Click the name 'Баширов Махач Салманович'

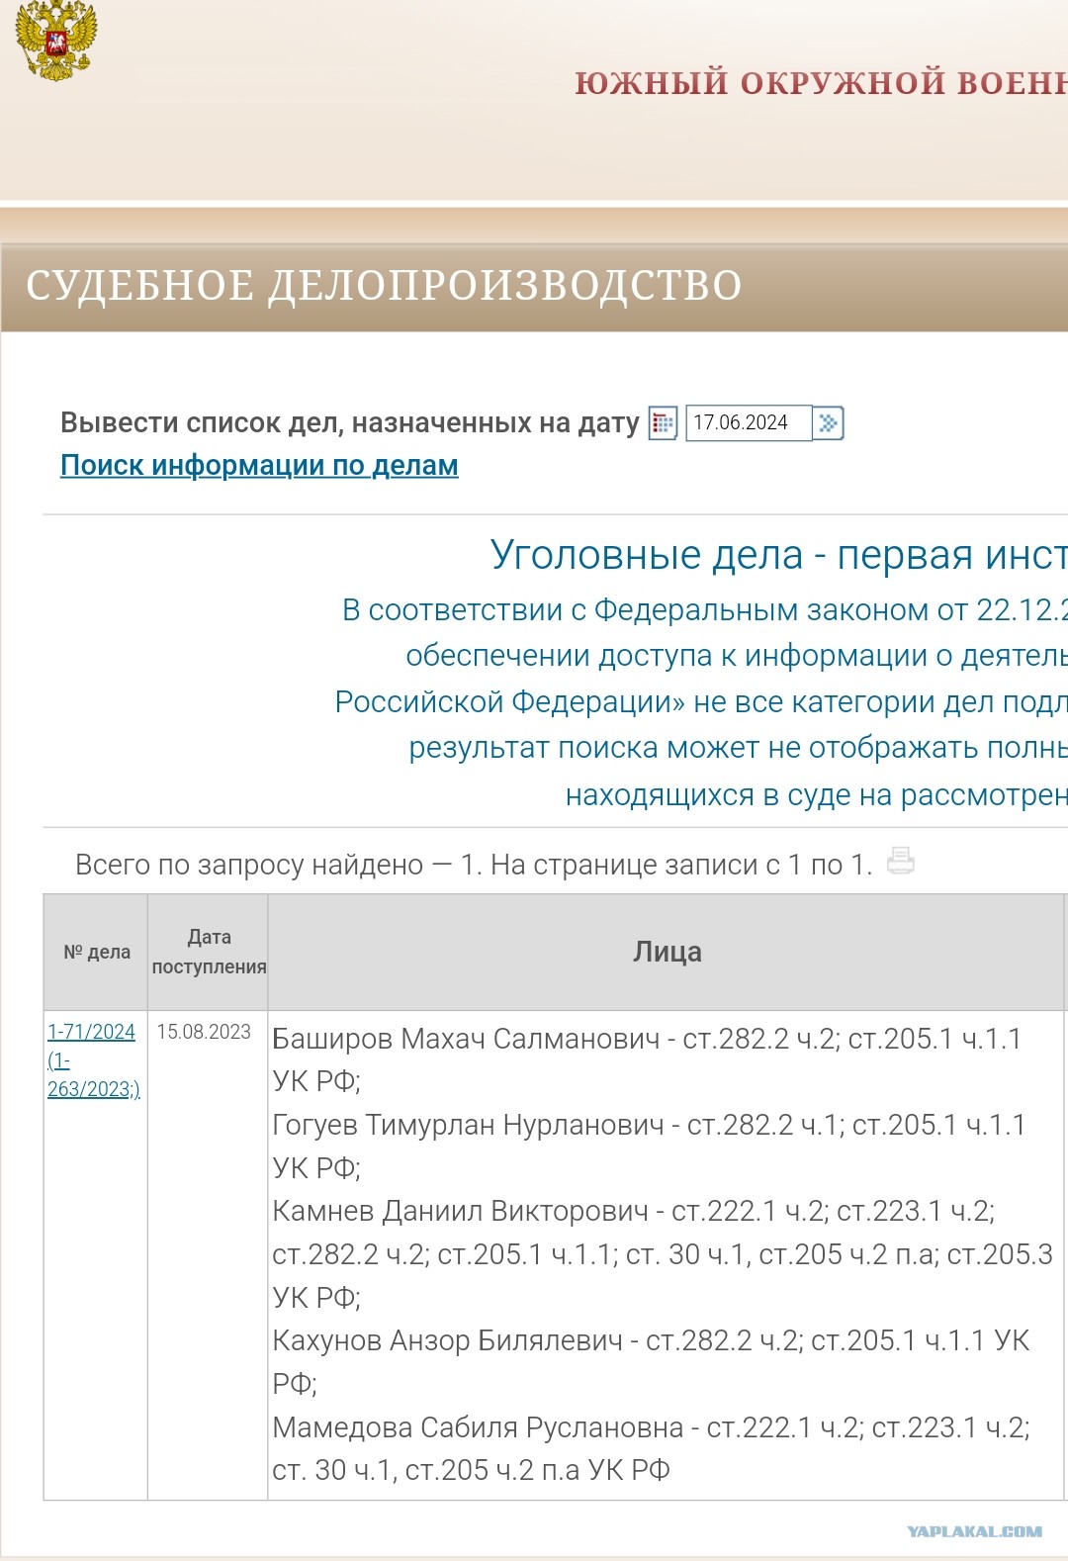pos(466,1039)
